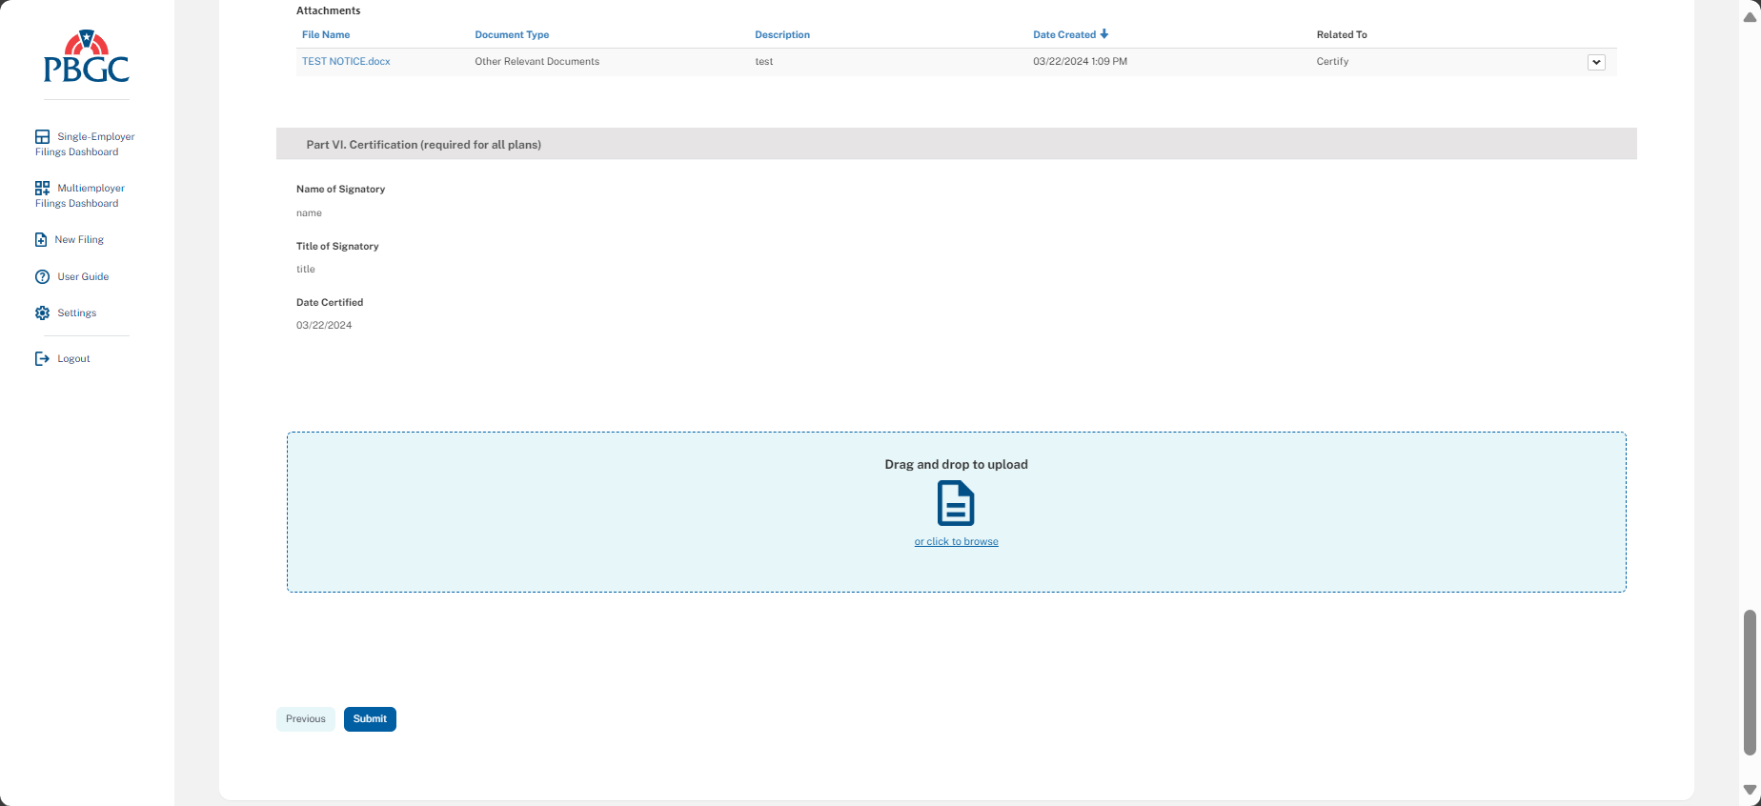Click the 'test' description cell
The width and height of the screenshot is (1761, 806).
tap(764, 62)
